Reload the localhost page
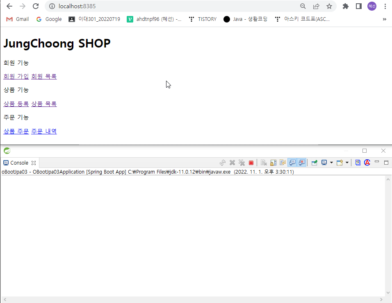This screenshot has height=303, width=392. (x=36, y=6)
